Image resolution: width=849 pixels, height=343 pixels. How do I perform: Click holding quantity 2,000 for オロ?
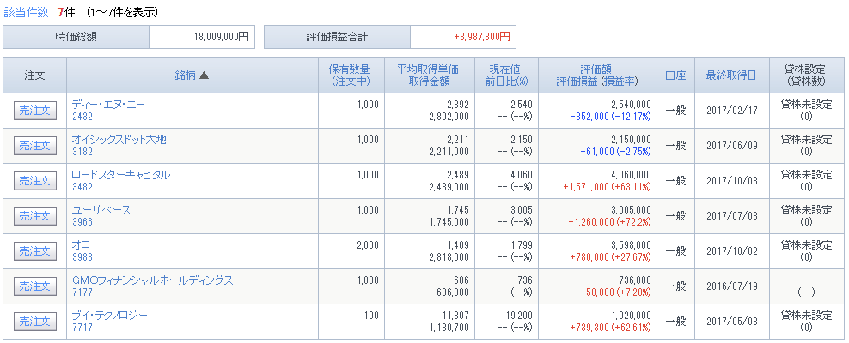[368, 244]
